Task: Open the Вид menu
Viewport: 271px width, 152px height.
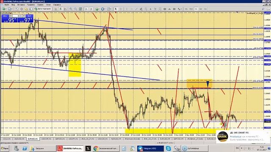Action: point(13,5)
